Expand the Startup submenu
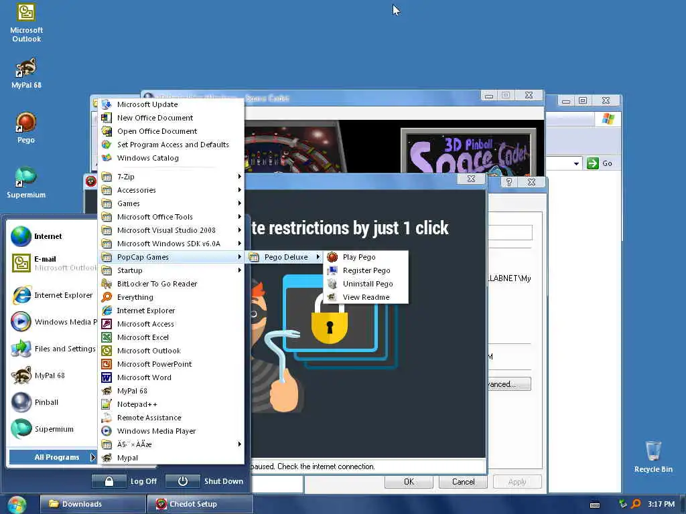The width and height of the screenshot is (686, 514). coord(171,270)
